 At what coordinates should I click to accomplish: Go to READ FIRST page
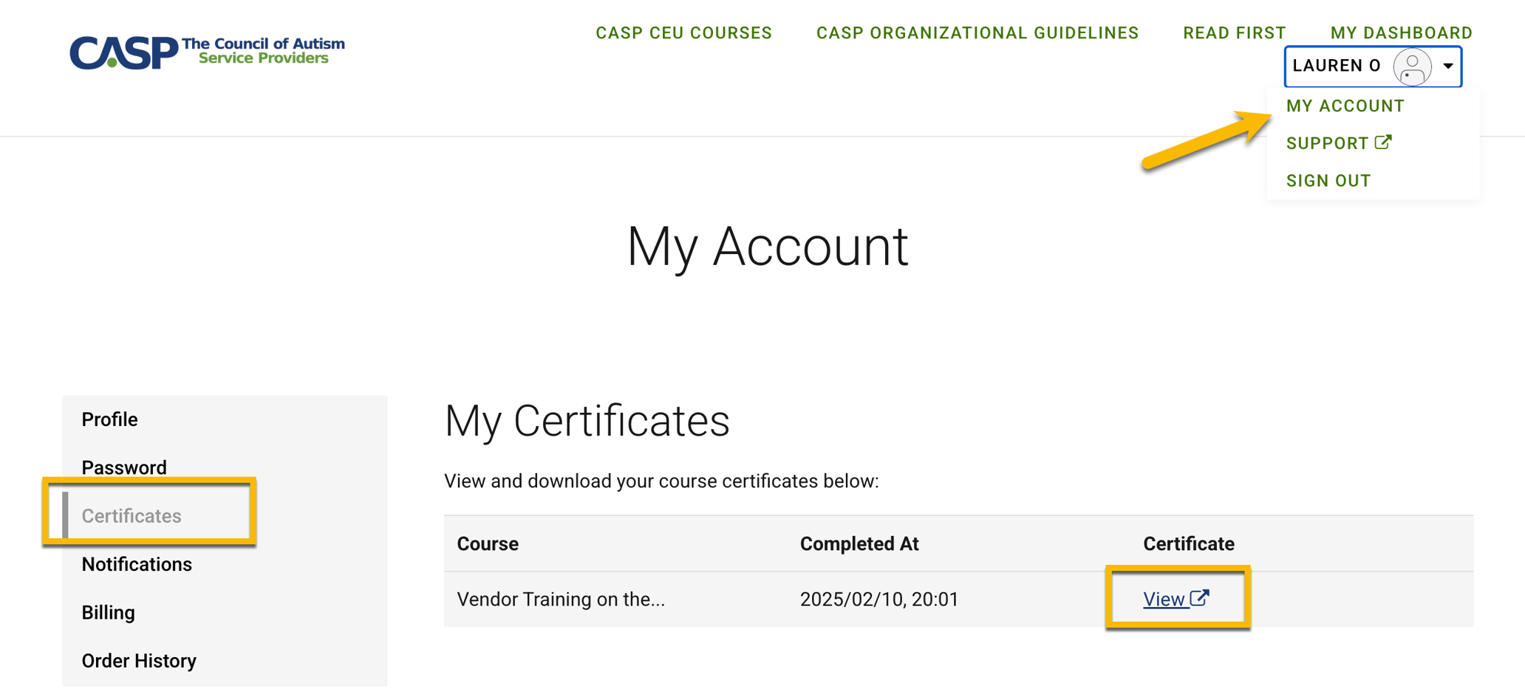point(1234,32)
